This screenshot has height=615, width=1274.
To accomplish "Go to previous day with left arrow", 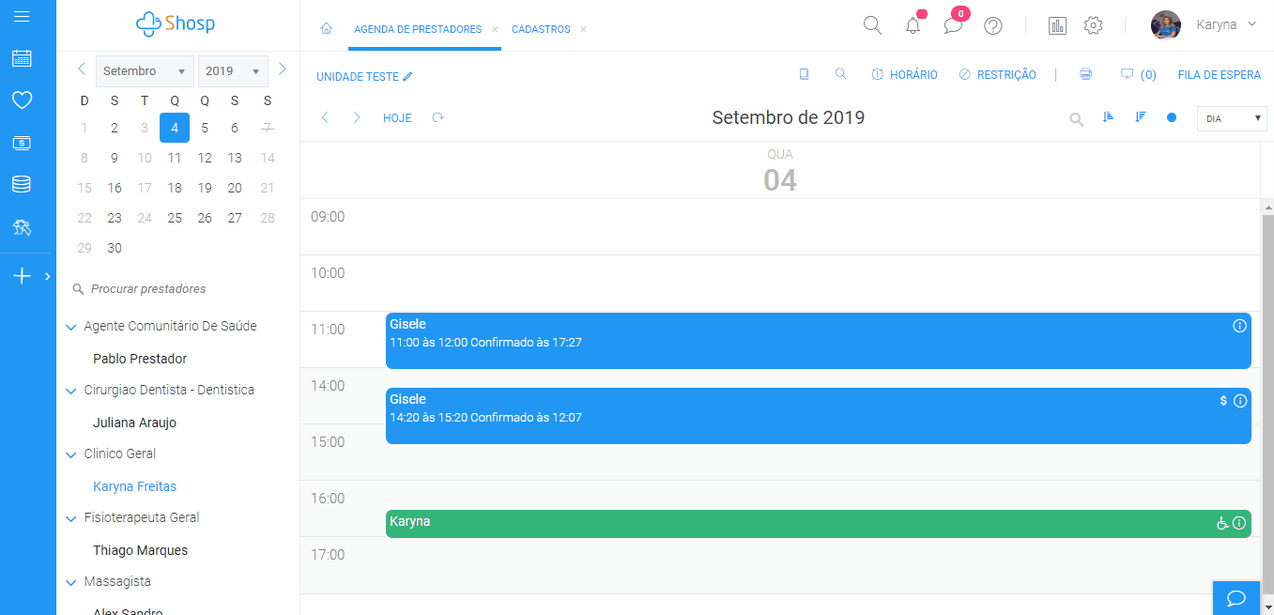I will [325, 117].
